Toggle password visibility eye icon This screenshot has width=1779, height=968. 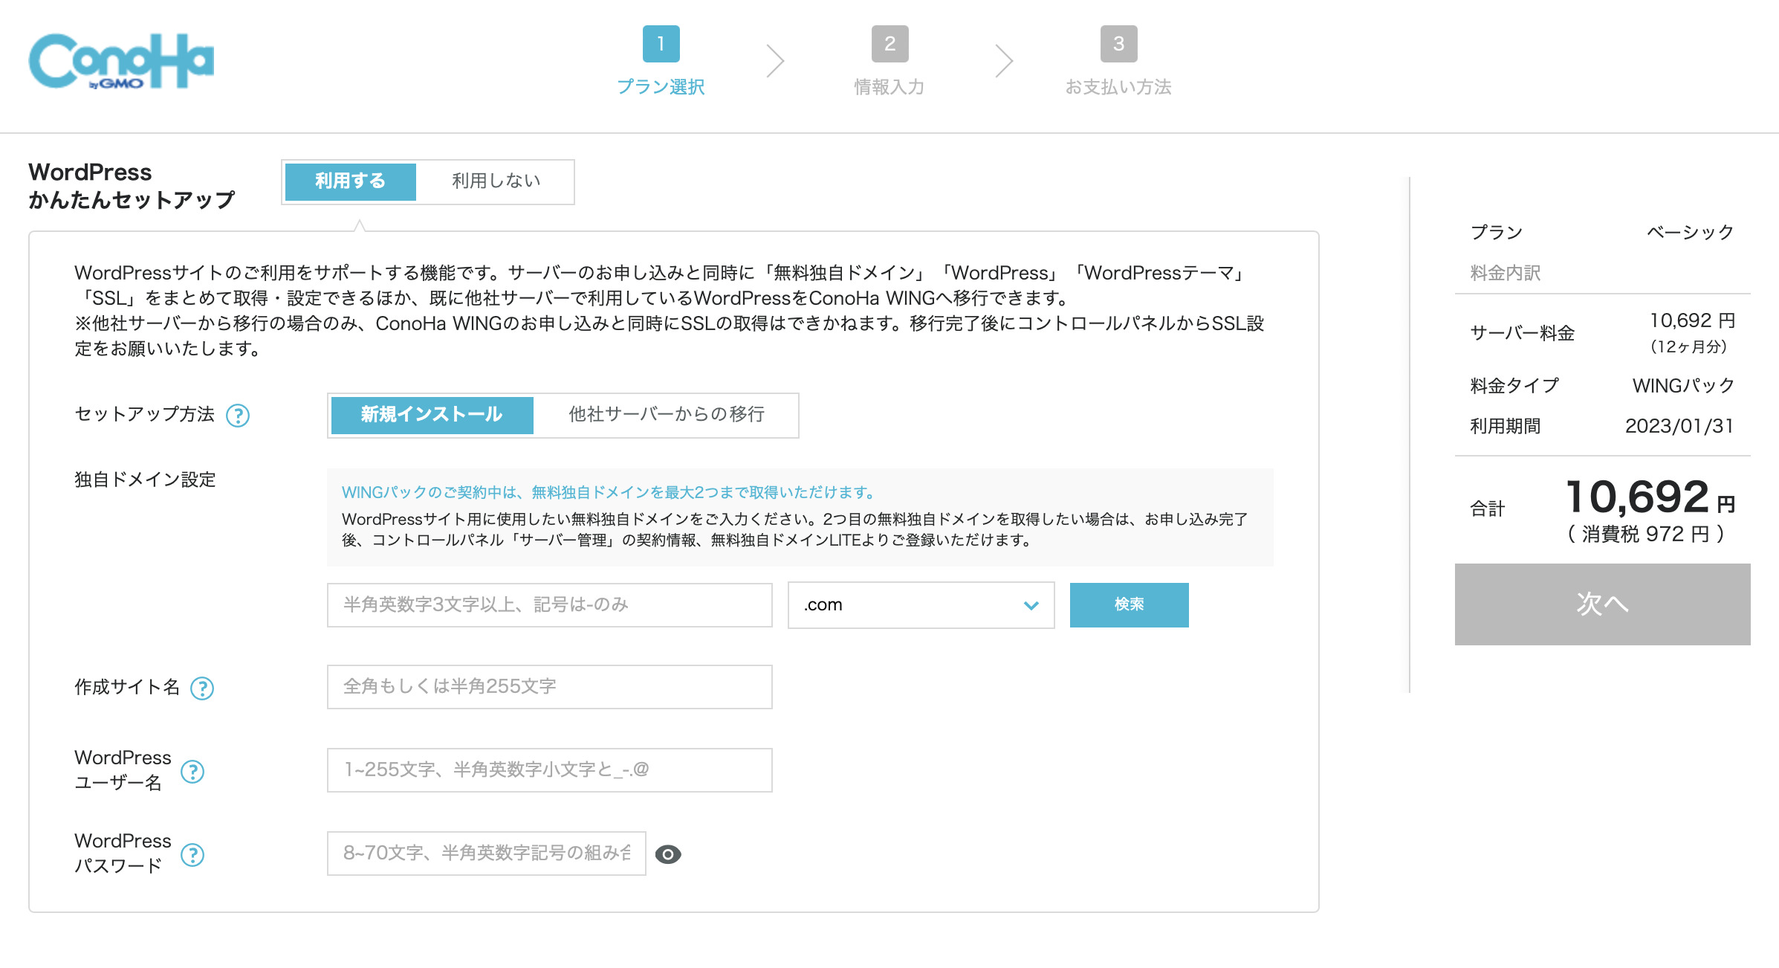pos(668,854)
